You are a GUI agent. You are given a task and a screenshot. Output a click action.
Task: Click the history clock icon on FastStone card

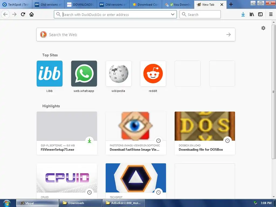tap(158, 141)
